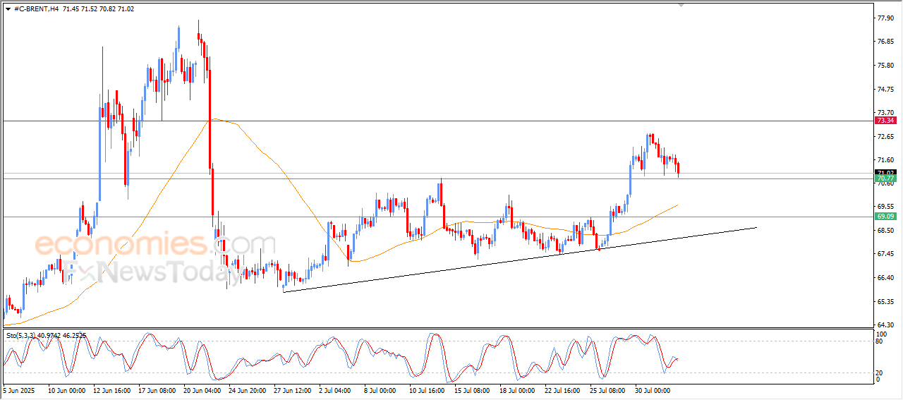
Task: Select the black ascending trend line
Action: click(519, 259)
